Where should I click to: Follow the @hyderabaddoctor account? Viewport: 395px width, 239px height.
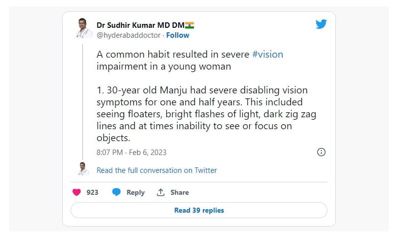tap(178, 35)
